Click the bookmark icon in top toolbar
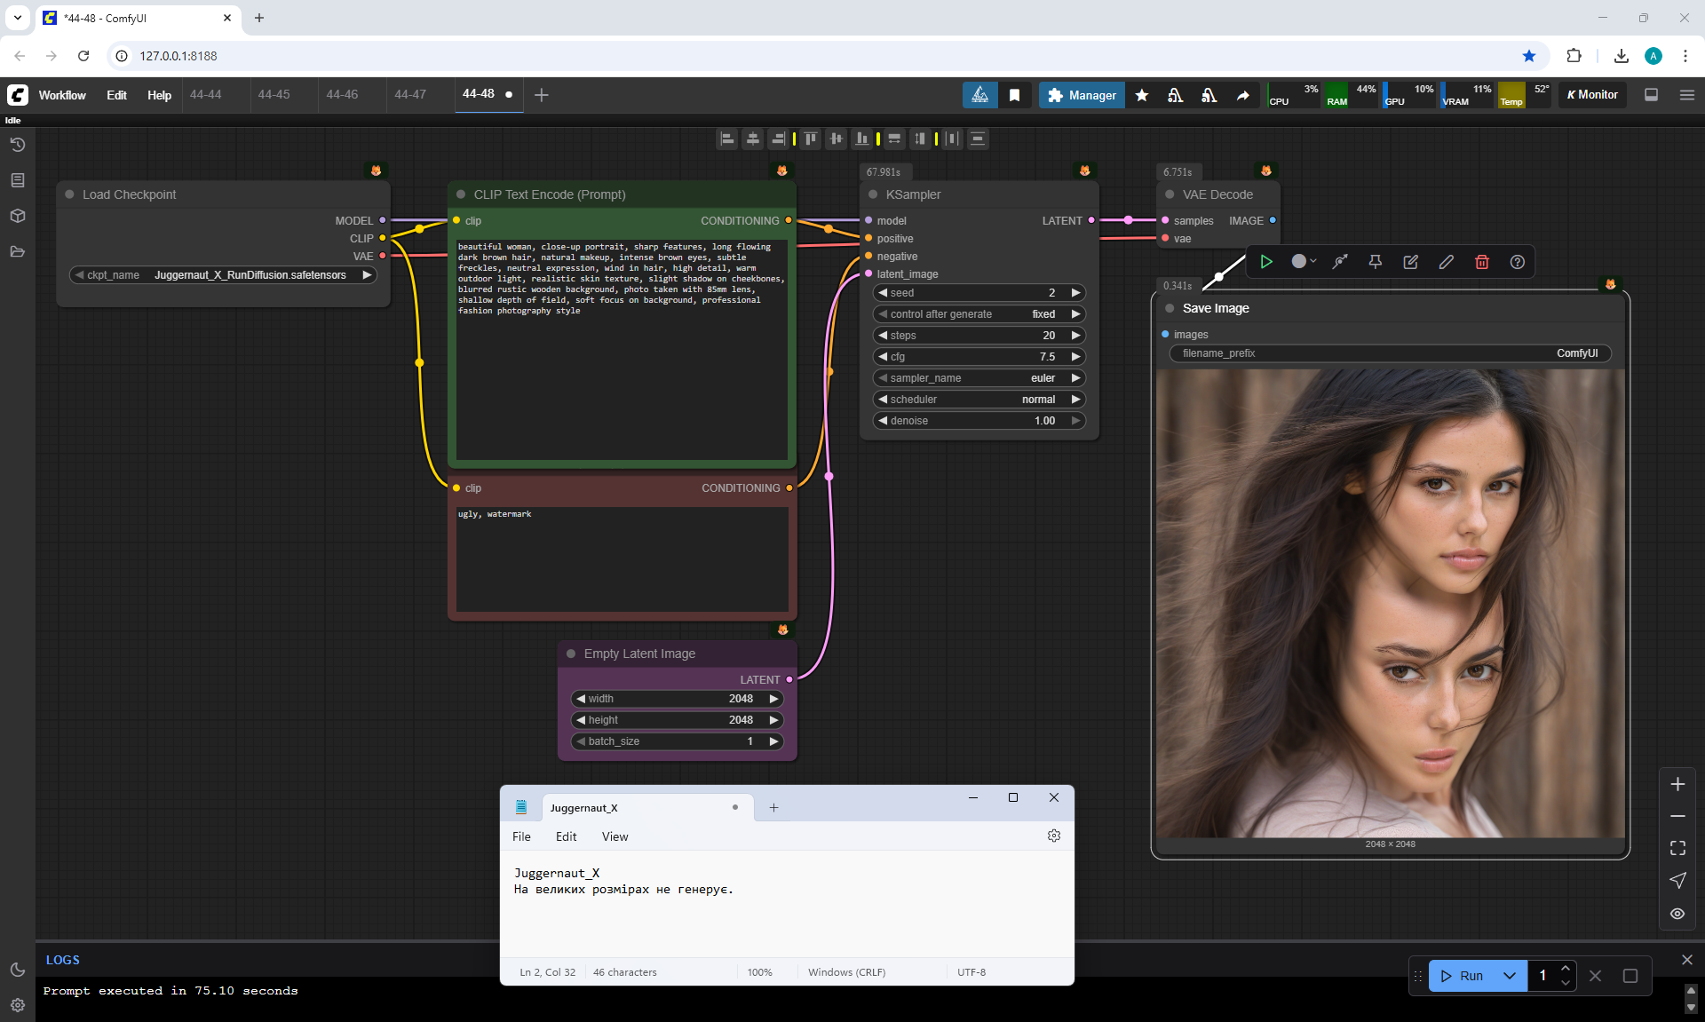This screenshot has width=1705, height=1022. point(1014,95)
